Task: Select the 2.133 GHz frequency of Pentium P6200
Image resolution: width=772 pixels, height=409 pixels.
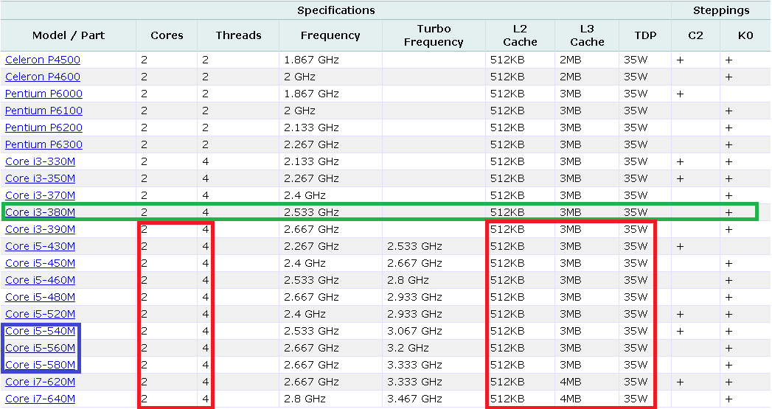Action: [x=312, y=127]
